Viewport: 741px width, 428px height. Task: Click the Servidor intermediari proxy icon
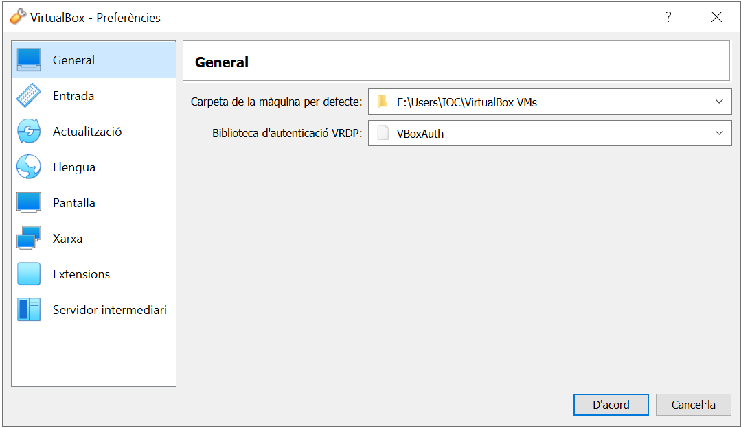pyautogui.click(x=29, y=310)
